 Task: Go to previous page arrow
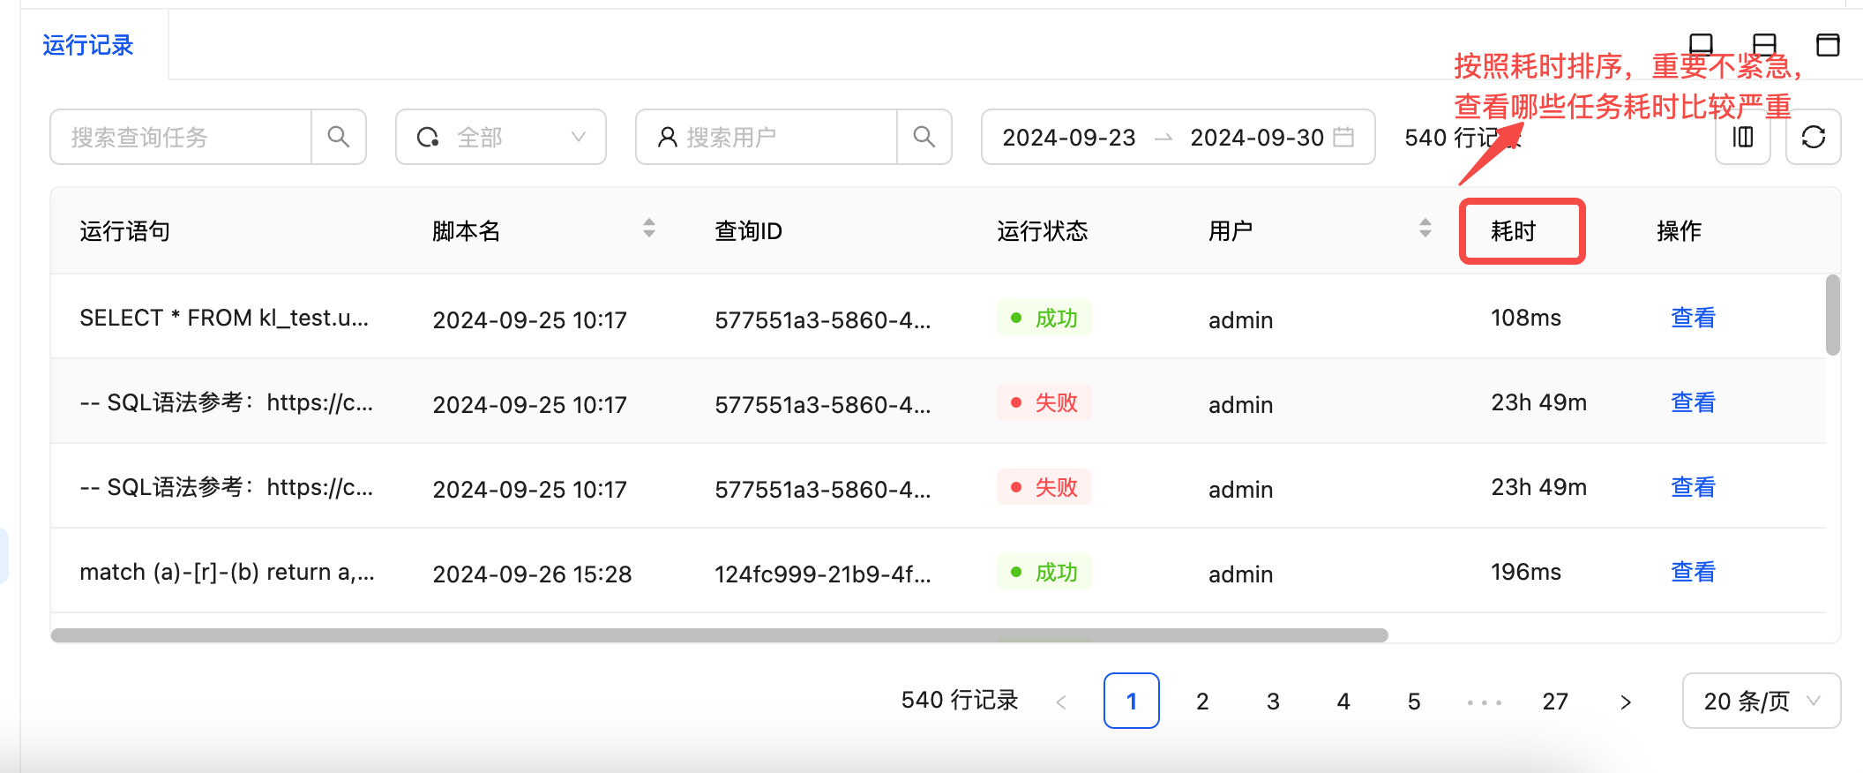[x=1061, y=702]
